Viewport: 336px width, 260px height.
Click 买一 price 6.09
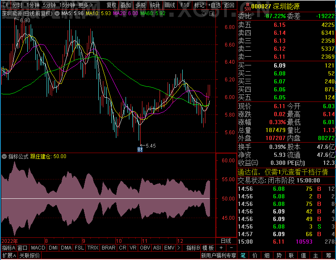[280, 65]
